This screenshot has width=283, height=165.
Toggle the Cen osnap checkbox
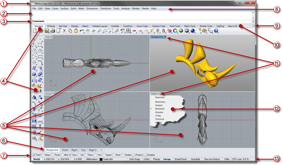[70, 155]
